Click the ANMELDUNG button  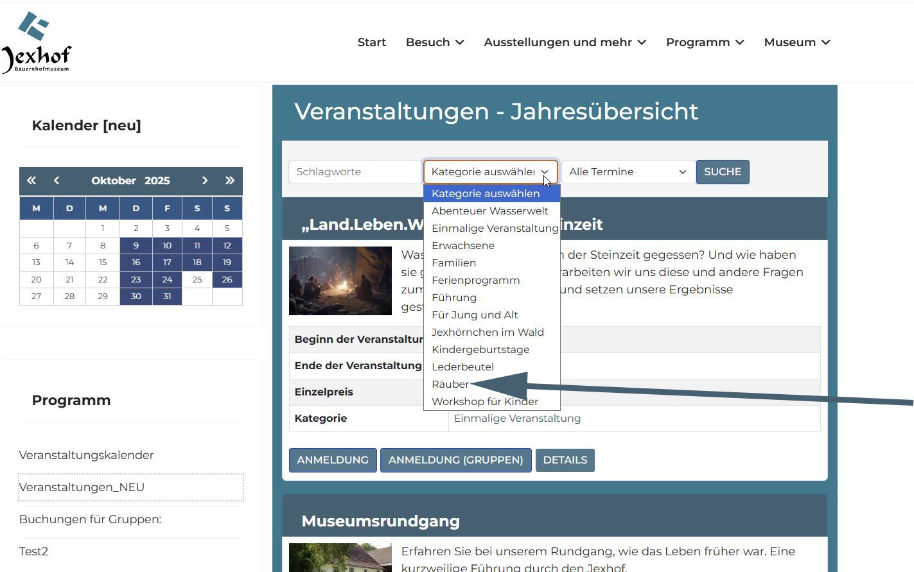click(332, 460)
